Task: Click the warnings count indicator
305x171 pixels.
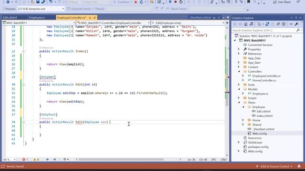Action: coord(36,160)
